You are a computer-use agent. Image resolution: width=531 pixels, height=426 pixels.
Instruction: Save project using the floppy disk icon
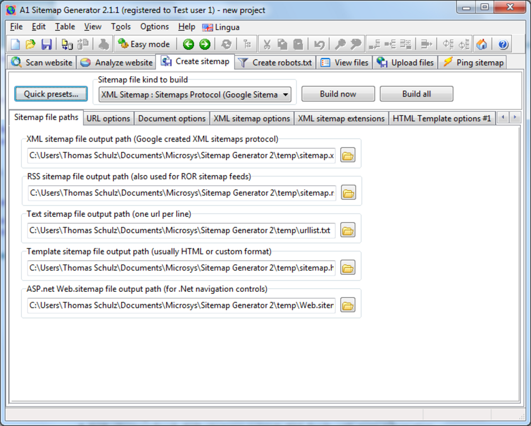pyautogui.click(x=46, y=44)
